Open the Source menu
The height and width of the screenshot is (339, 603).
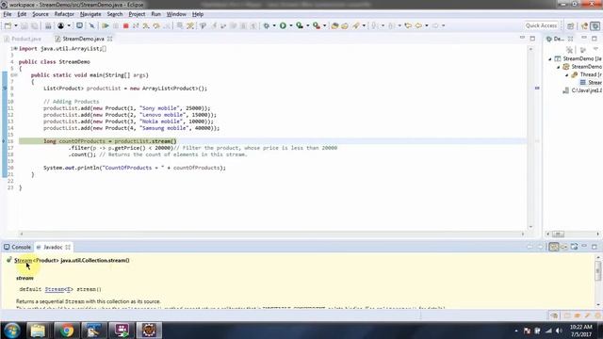click(x=41, y=14)
